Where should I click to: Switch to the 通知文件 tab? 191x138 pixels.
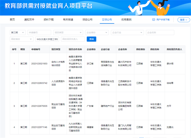click(x=29, y=19)
